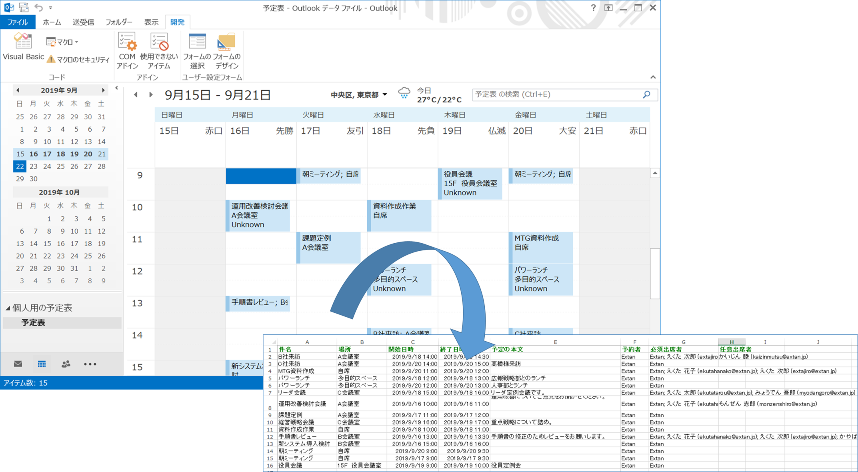Go to previous month in mini calendar
Screen dimensions: 858x472
pos(18,90)
